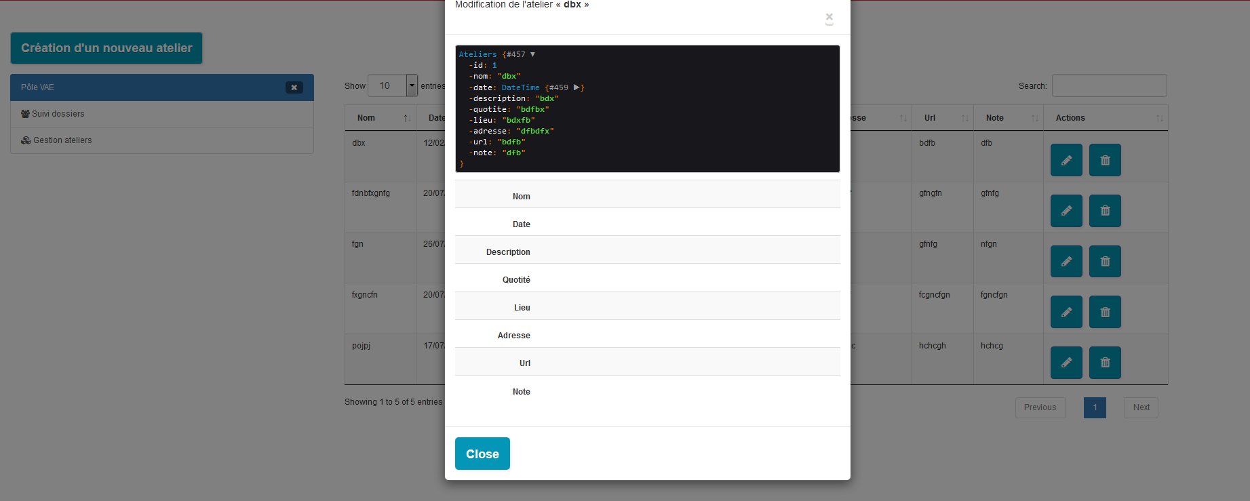The image size is (1250, 501).
Task: Click the trash icon for dbx row
Action: [x=1104, y=161]
